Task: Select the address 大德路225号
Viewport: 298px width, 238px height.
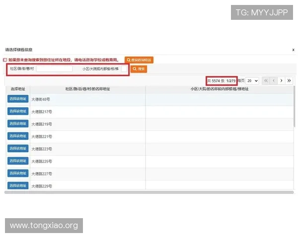Action: (18, 161)
